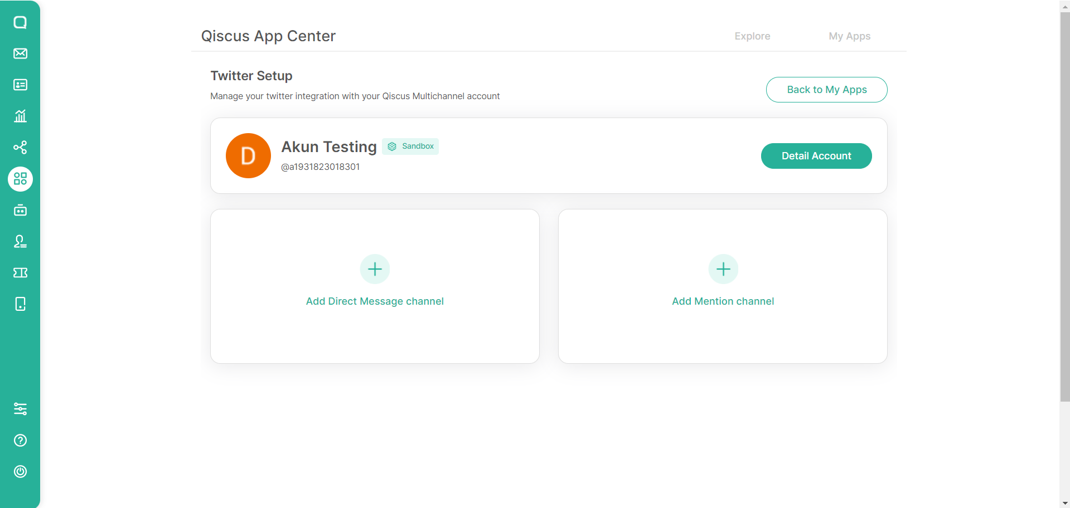Open Detail Account for Akun Testing
Viewport: 1070px width, 508px height.
coord(816,156)
